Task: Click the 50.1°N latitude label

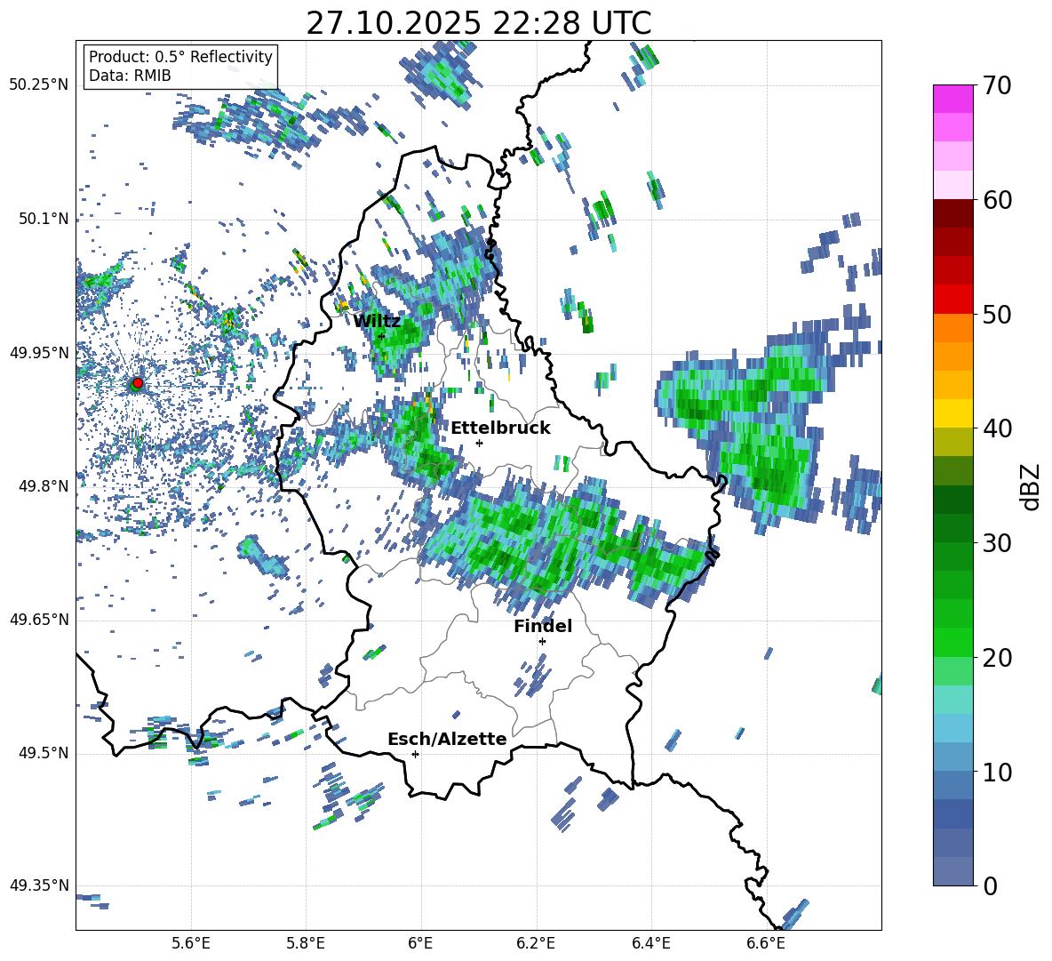Action: click(x=43, y=219)
